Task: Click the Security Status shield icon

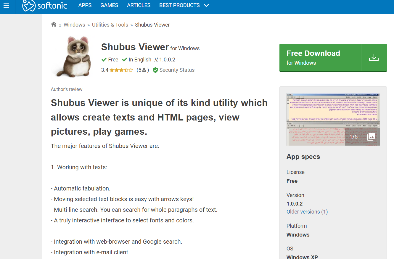Action: click(x=155, y=70)
